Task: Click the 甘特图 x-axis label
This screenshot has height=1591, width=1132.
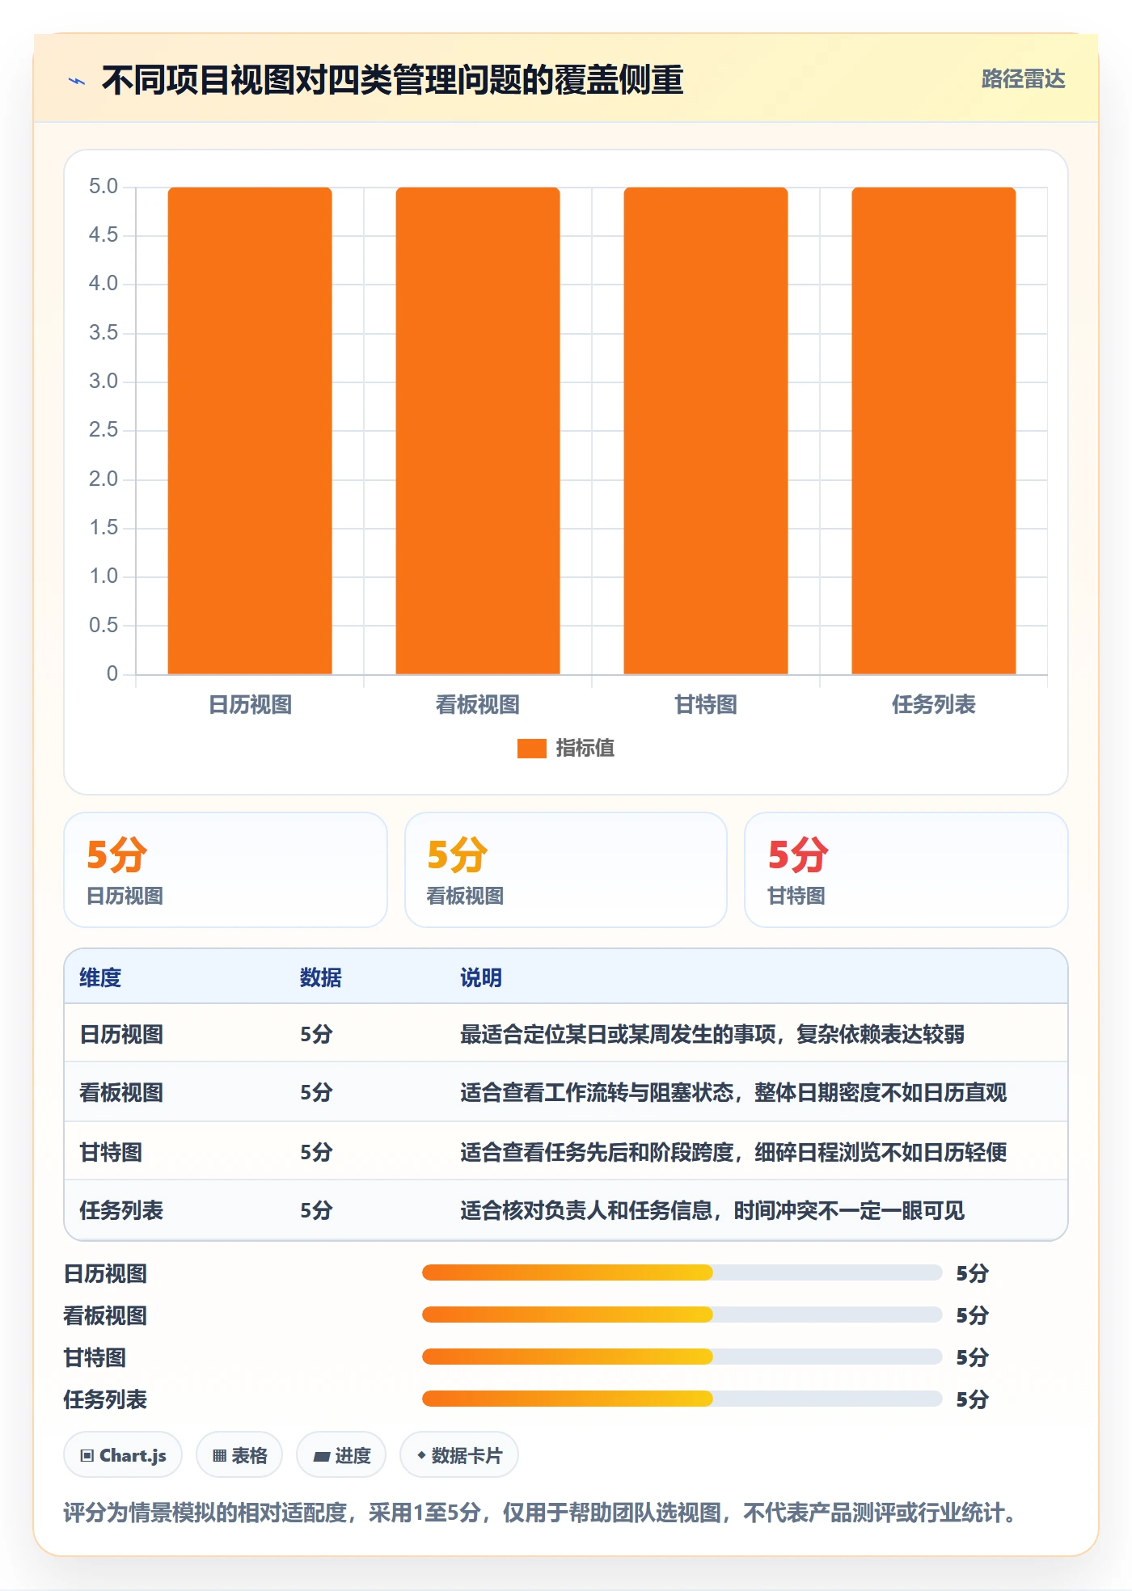Action: 706,705
